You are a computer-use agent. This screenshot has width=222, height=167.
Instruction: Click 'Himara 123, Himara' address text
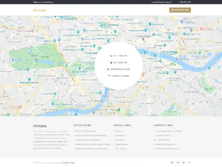120,76
